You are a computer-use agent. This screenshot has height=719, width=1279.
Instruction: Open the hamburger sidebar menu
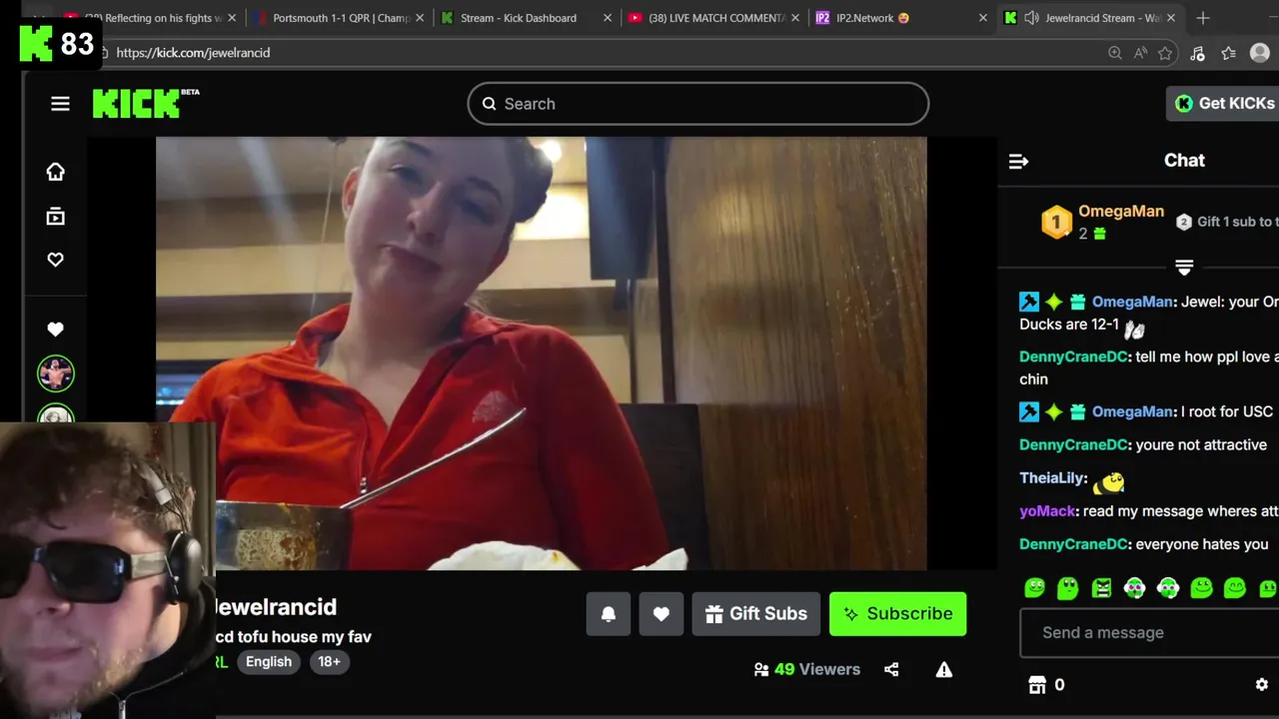point(60,104)
